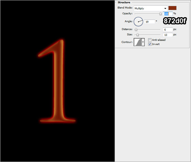Click the Contour curve thumbnail
The image size is (191, 162).
pyautogui.click(x=138, y=42)
